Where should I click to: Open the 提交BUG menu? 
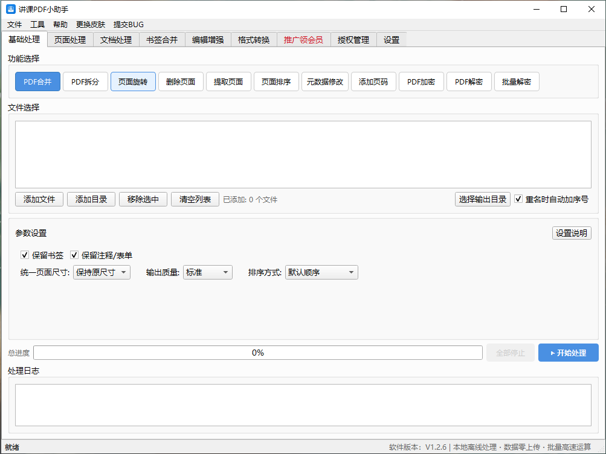128,25
